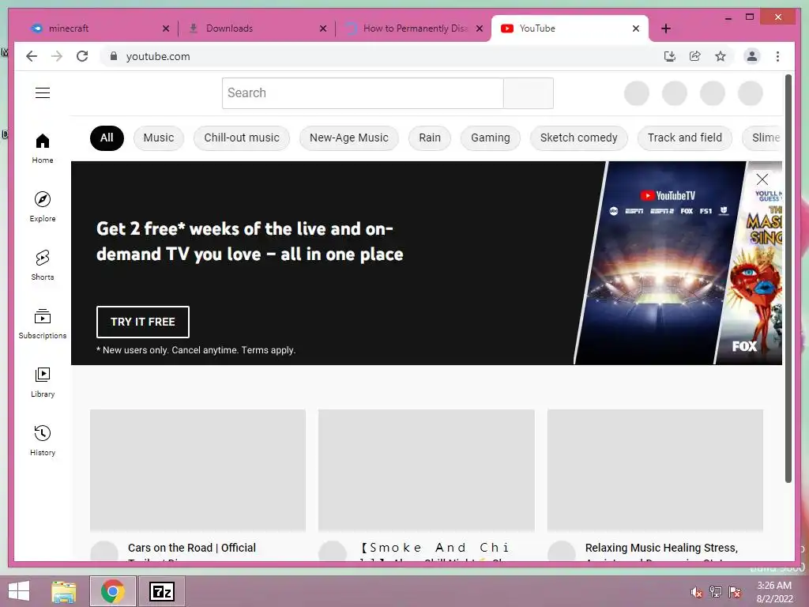This screenshot has height=607, width=809.
Task: Open Subscriptions in the sidebar
Action: 43,323
